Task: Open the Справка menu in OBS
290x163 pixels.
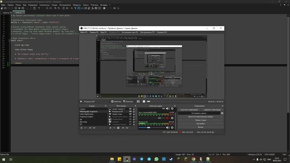Action: 162,32
